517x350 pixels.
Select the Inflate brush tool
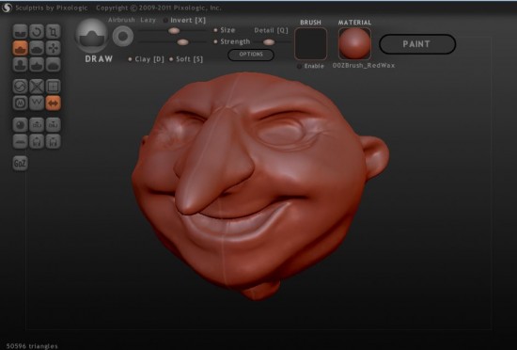20,65
